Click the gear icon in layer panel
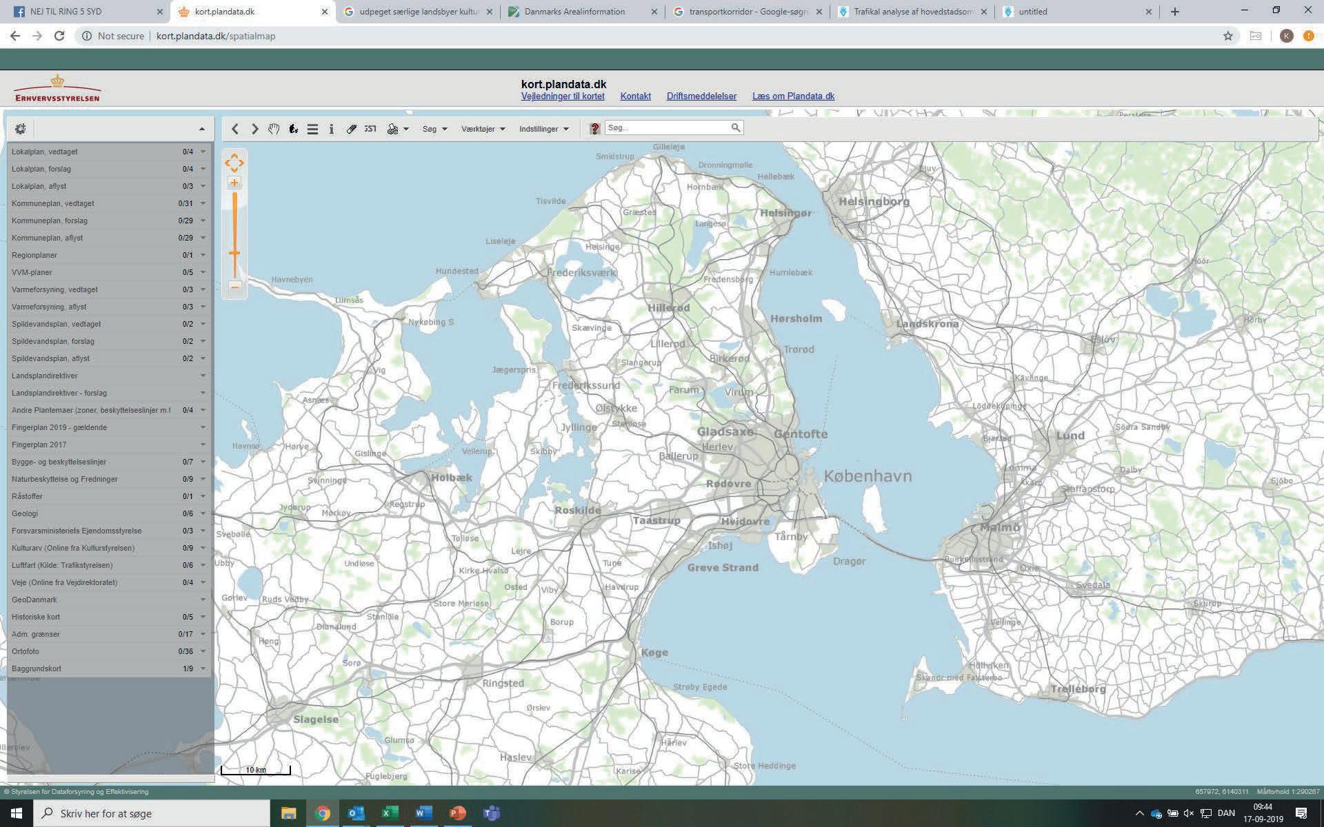 point(20,129)
